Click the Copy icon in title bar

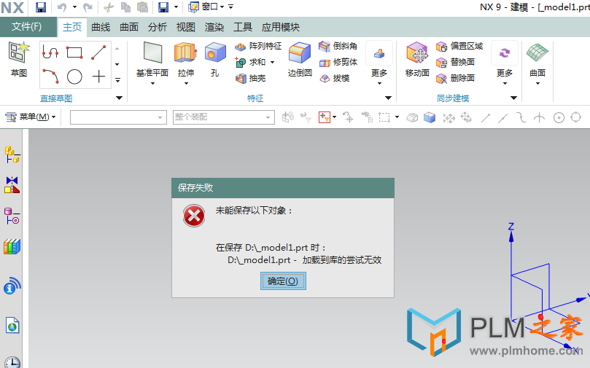(125, 7)
